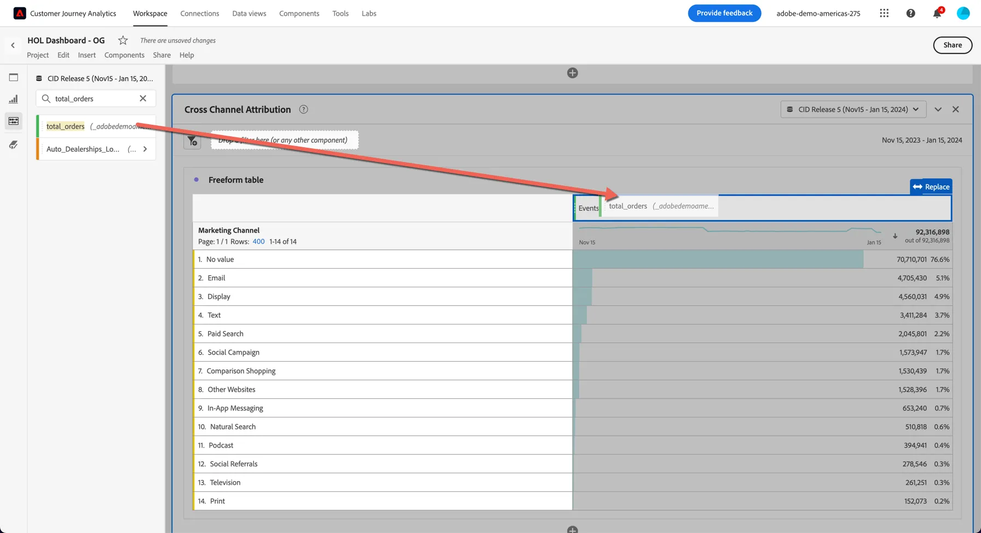Clear the total_orders search text
Screen dimensions: 981x533
[143, 99]
